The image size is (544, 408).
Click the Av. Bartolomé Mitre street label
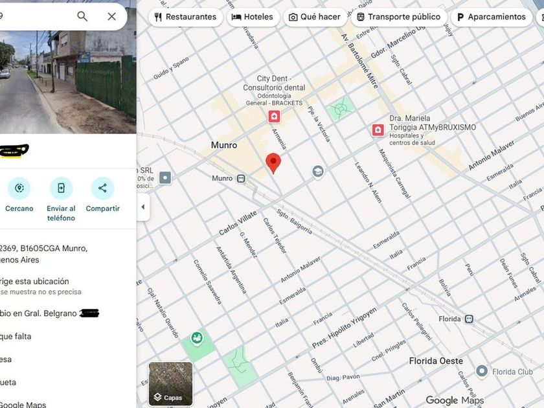coord(359,61)
